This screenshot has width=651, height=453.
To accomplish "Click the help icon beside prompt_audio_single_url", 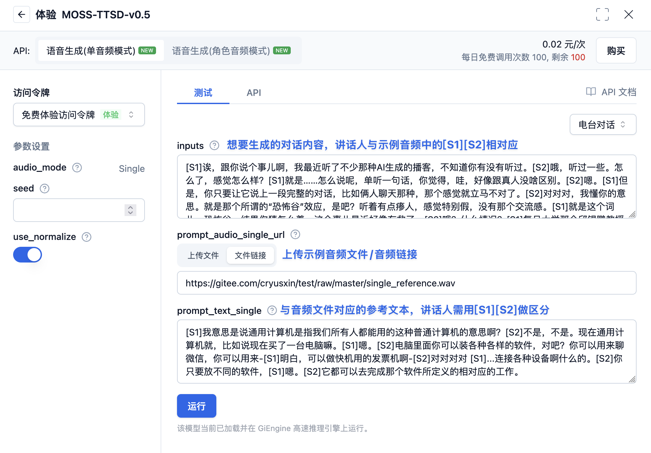I will [x=295, y=234].
